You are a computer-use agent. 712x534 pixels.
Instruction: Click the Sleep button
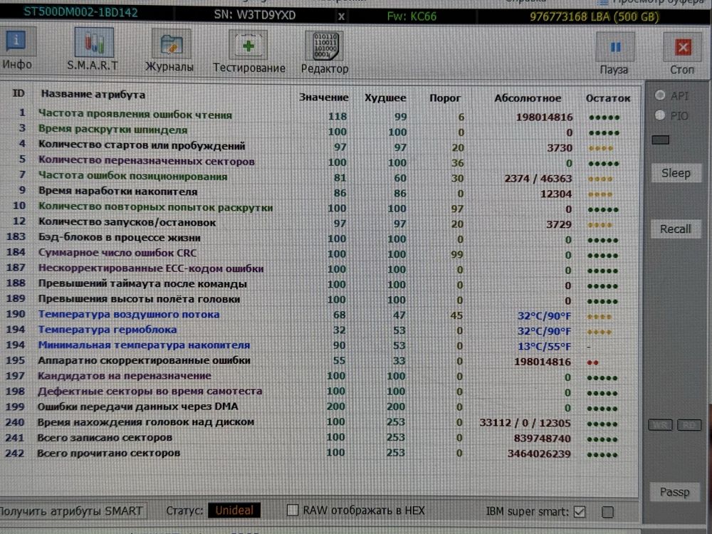[675, 173]
